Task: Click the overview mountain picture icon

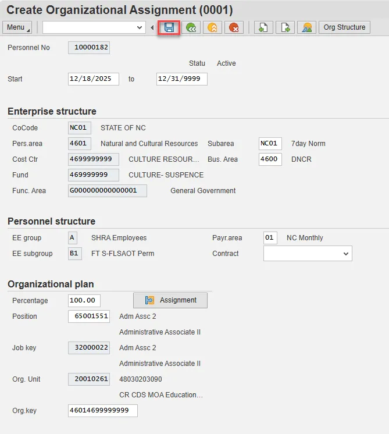Action: coord(306,27)
